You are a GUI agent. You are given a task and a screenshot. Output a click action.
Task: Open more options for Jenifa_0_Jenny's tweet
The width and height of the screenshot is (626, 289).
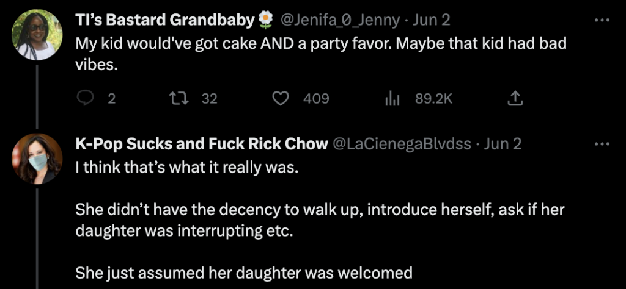tap(602, 20)
